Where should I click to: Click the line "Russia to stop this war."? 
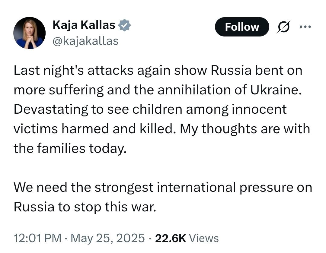(85, 207)
